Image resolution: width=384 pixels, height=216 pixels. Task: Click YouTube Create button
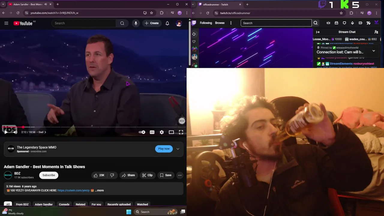pos(151,23)
